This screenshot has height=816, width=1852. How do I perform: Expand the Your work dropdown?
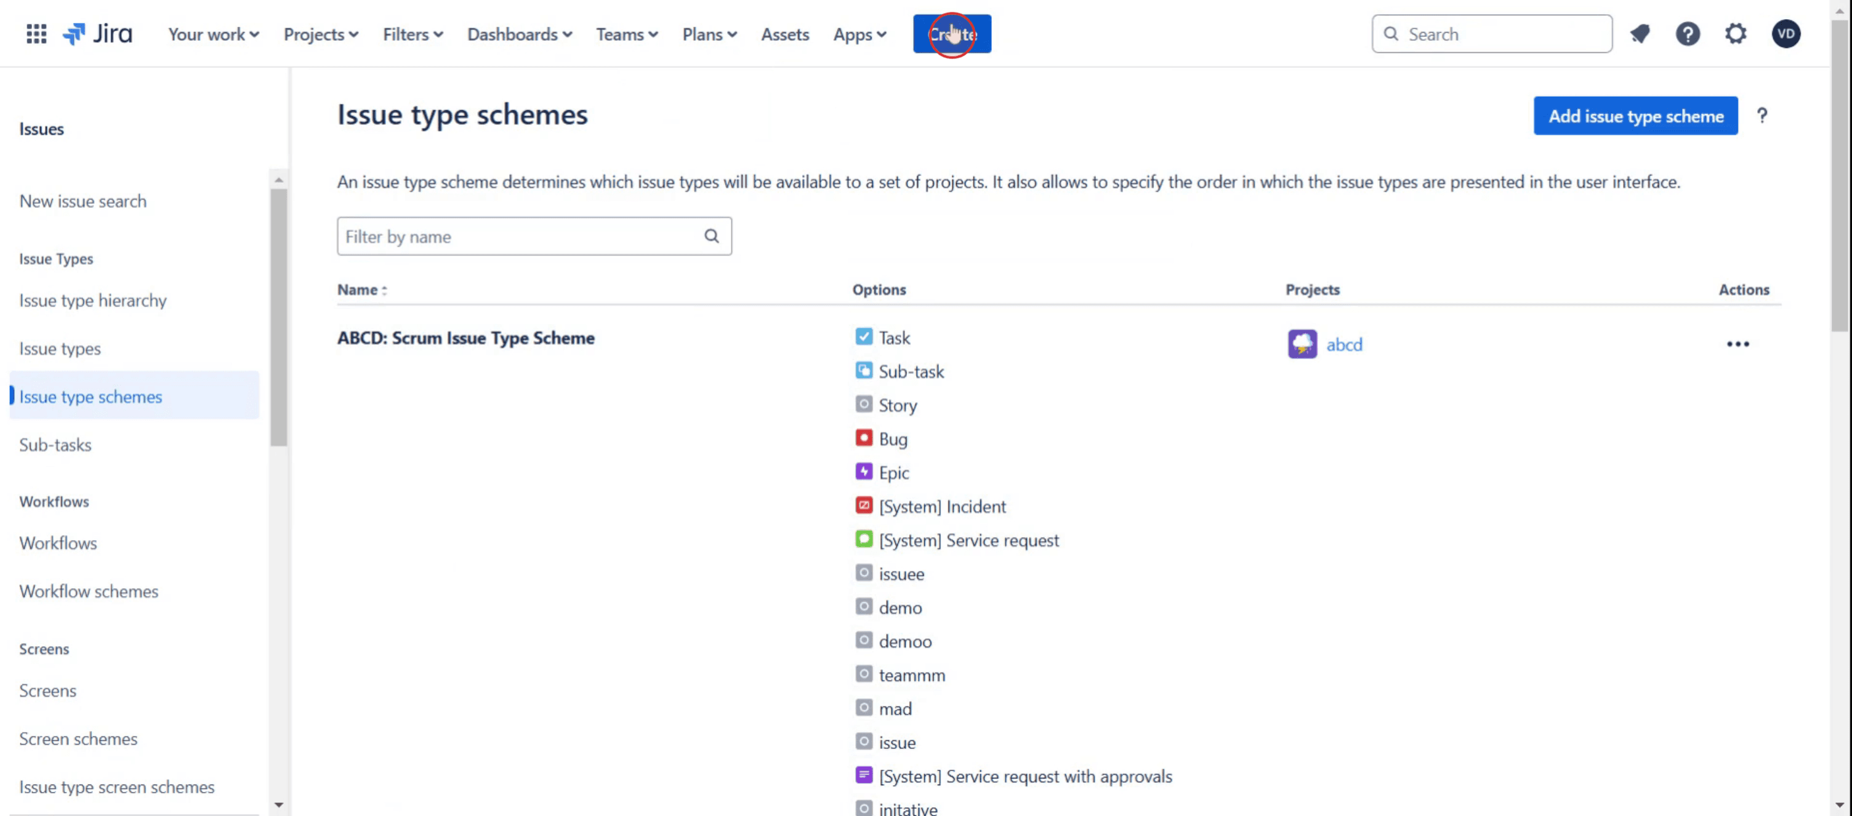(x=214, y=34)
